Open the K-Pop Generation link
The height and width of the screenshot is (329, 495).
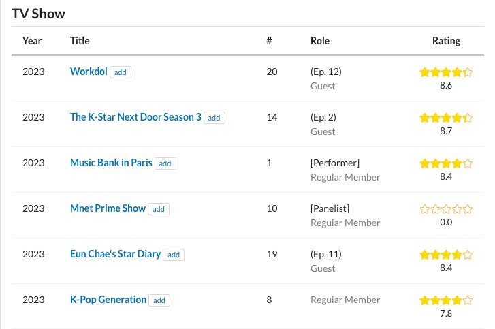pos(108,300)
